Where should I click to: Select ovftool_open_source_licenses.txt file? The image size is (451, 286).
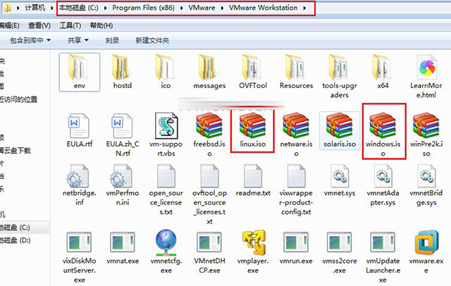point(209,194)
